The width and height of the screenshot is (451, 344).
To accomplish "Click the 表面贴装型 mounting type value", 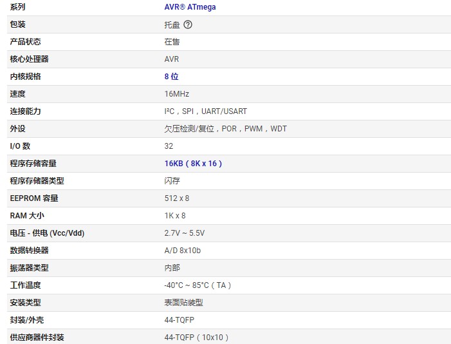I will [x=183, y=303].
